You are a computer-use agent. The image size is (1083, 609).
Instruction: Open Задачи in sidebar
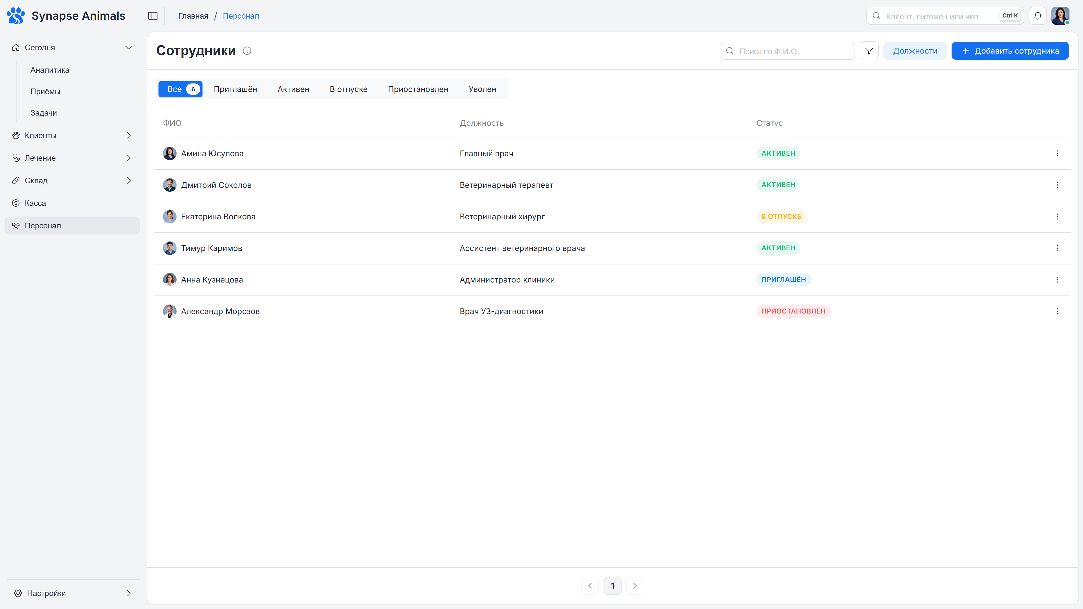(x=44, y=113)
